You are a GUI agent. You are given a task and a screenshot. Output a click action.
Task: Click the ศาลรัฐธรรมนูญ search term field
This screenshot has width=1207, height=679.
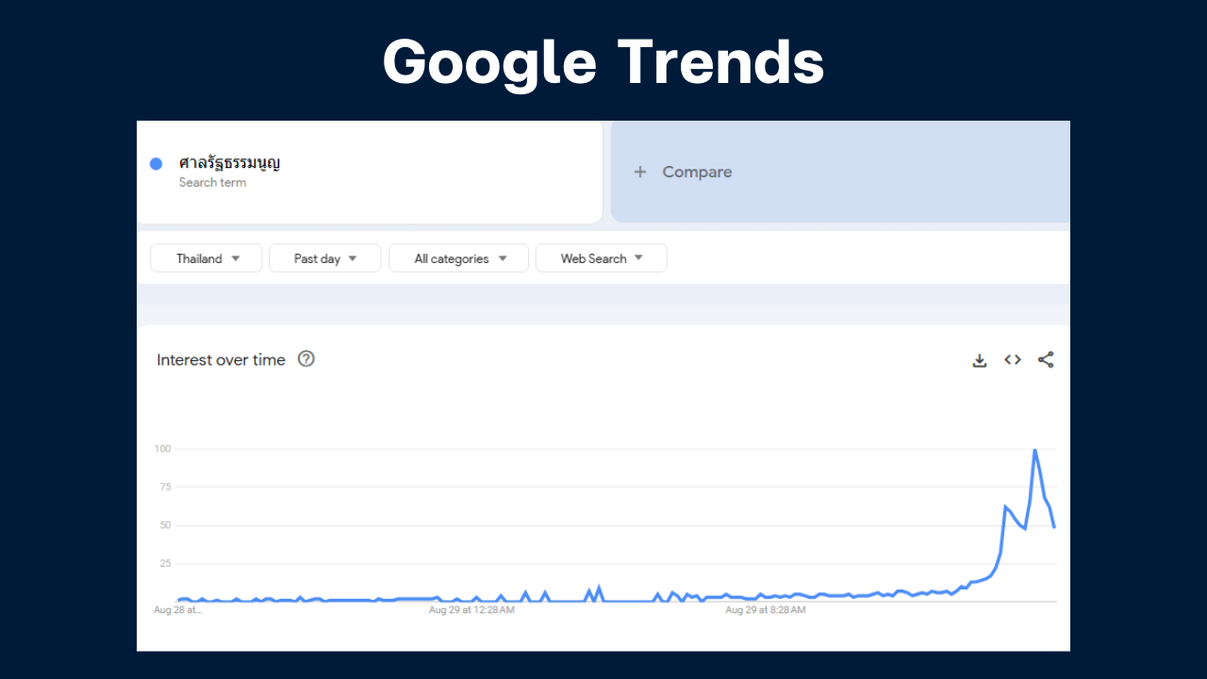coord(230,163)
